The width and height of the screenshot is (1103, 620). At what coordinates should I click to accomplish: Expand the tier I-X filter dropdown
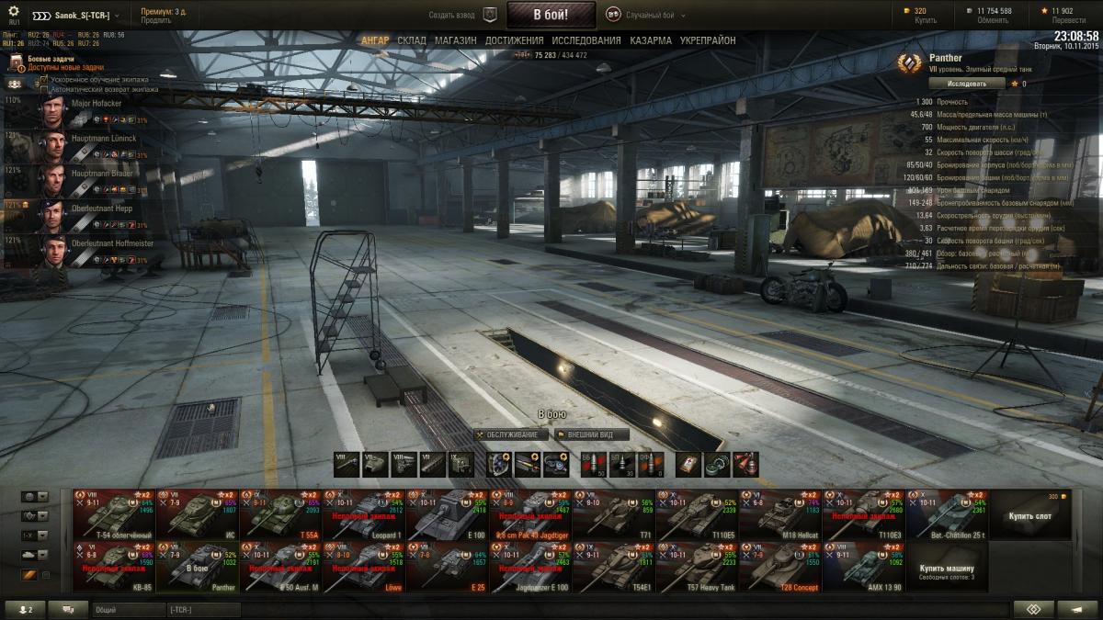(42, 535)
